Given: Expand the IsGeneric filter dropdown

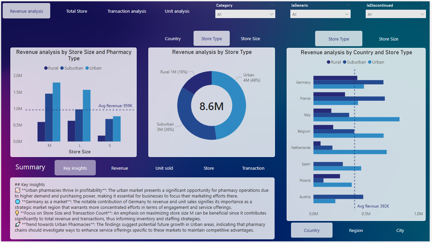Looking at the screenshot, I should tap(320, 14).
